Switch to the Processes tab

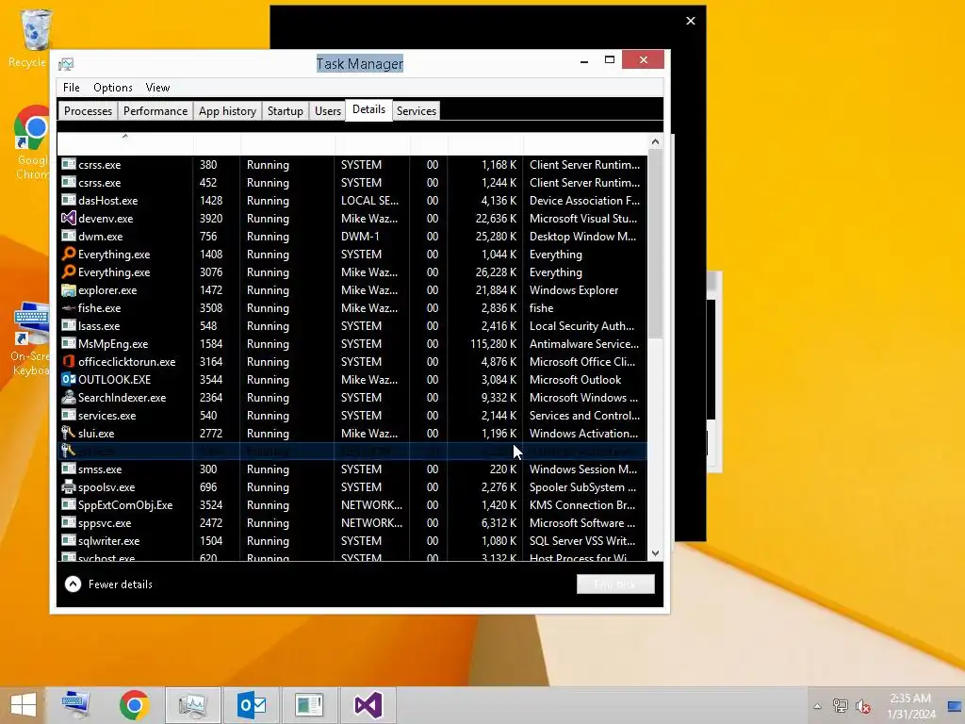coord(88,111)
